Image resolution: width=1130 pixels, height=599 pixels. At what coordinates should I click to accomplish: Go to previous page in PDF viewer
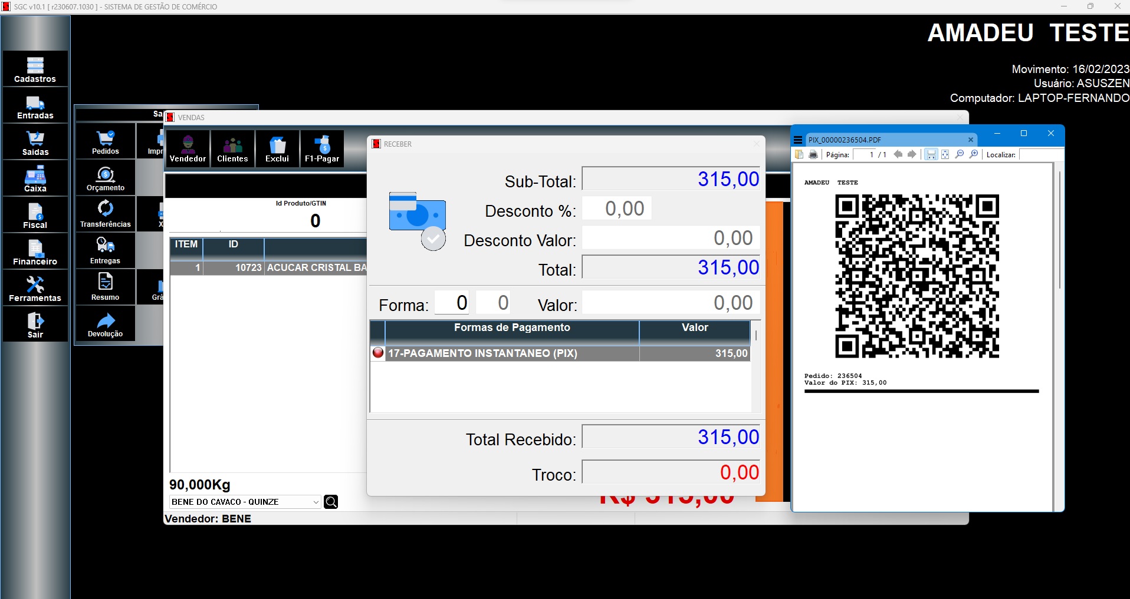pyautogui.click(x=898, y=154)
